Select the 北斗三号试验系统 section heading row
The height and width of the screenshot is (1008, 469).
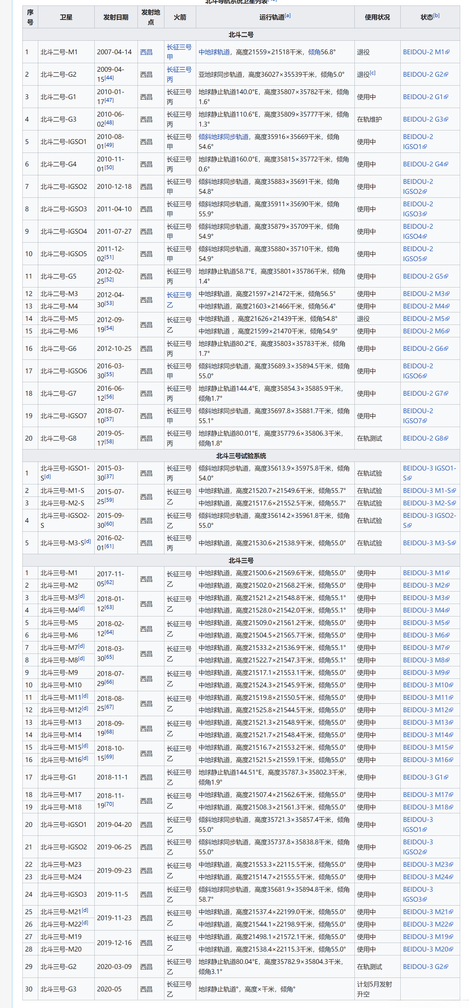241,456
